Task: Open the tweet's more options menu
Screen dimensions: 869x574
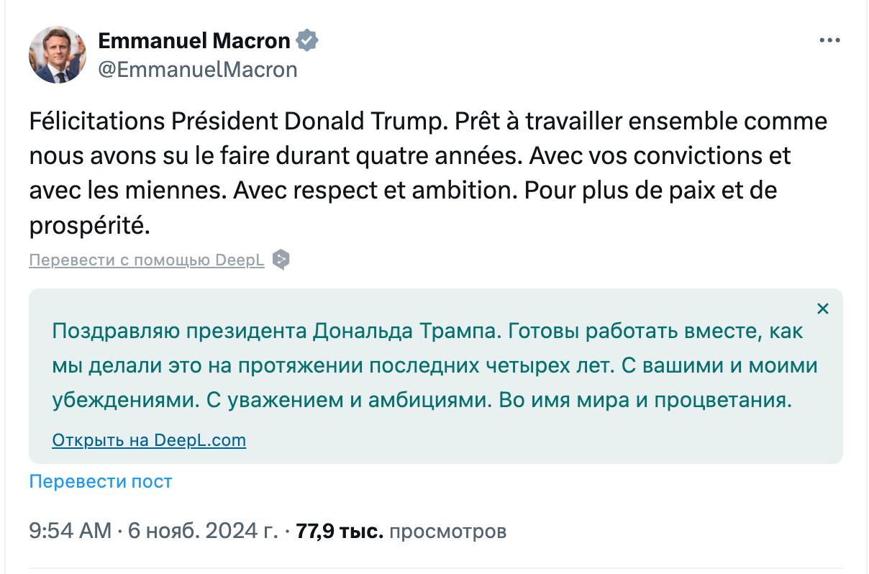Action: pyautogui.click(x=829, y=41)
